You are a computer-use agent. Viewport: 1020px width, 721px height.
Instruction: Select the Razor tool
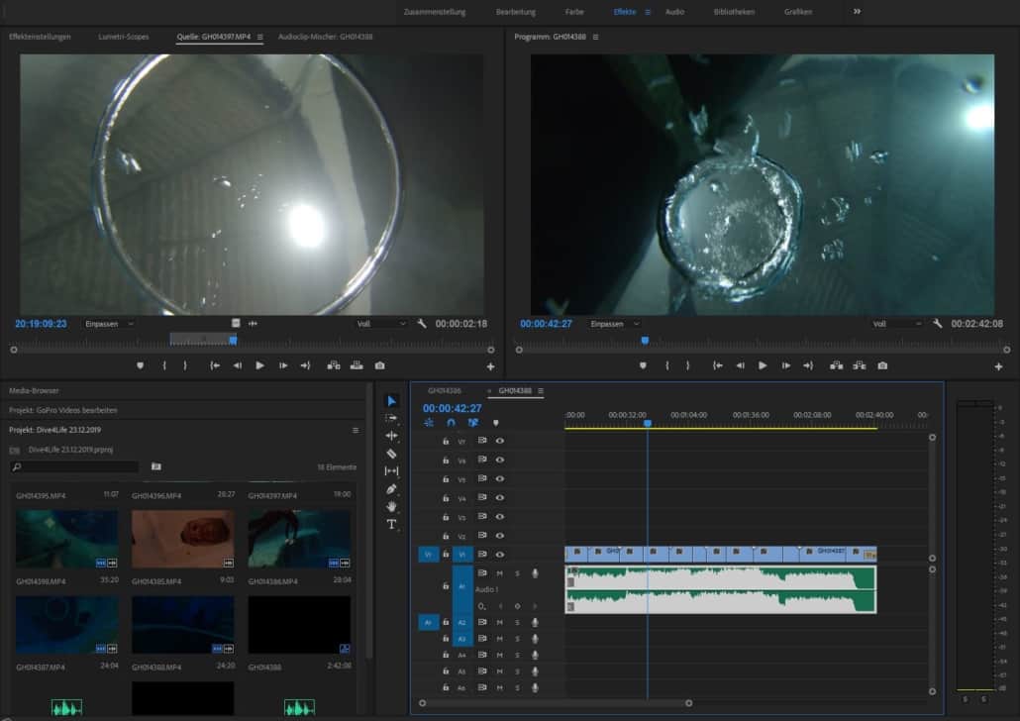pos(391,454)
